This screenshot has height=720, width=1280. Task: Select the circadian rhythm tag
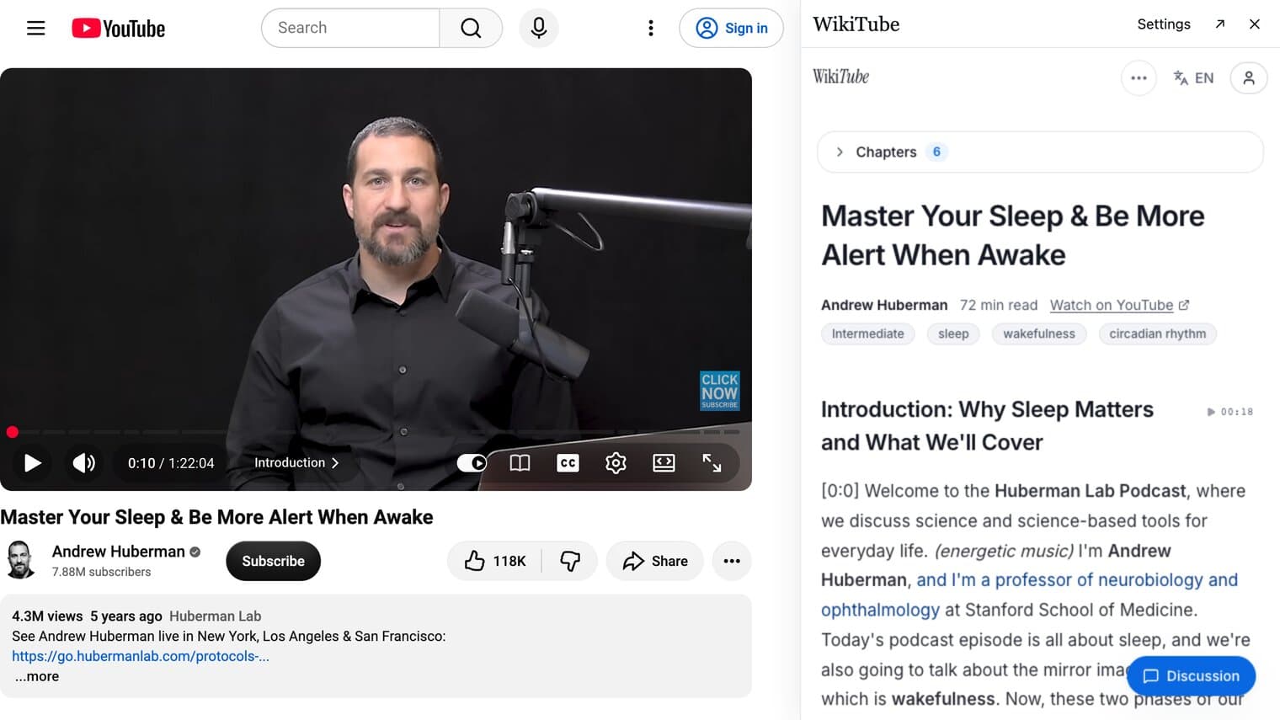pos(1157,333)
